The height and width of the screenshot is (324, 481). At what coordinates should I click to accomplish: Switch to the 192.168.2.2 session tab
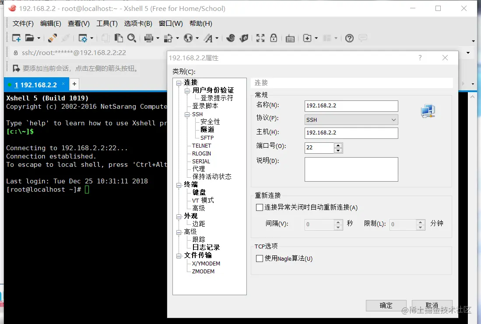click(35, 85)
